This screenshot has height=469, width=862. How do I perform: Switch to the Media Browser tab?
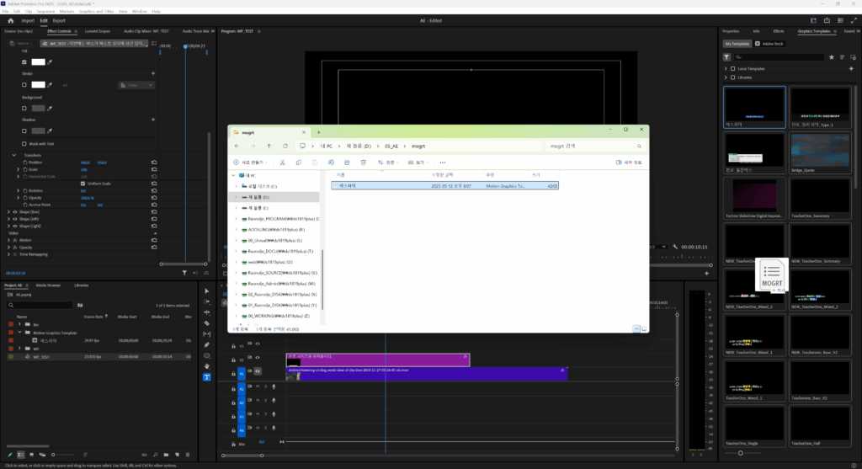pos(48,285)
